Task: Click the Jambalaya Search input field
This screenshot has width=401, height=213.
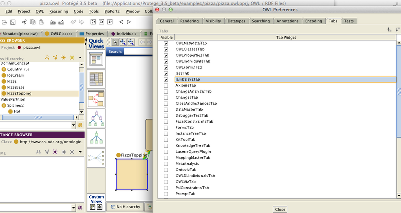Action: coord(139,52)
